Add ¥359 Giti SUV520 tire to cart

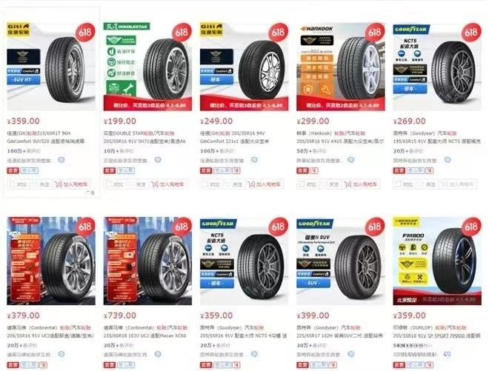71,184
